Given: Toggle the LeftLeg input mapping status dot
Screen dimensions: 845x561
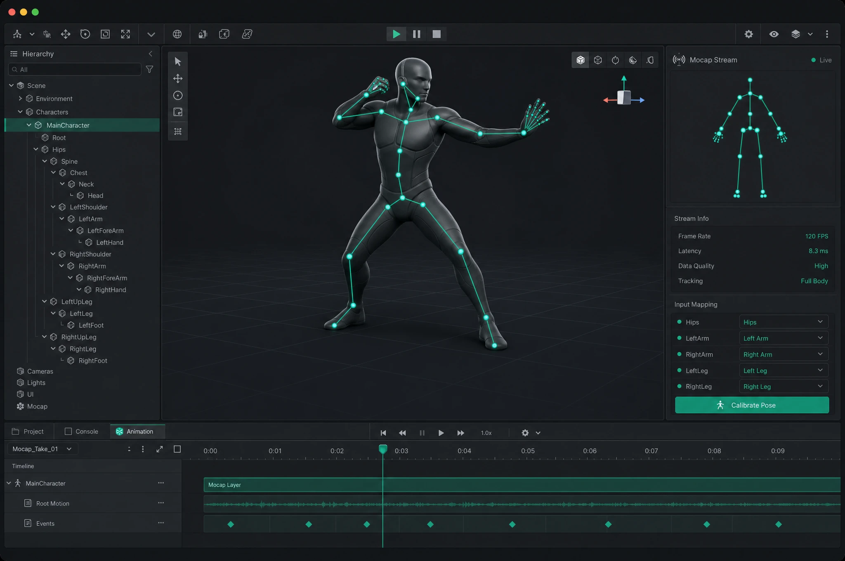Looking at the screenshot, I should 679,370.
